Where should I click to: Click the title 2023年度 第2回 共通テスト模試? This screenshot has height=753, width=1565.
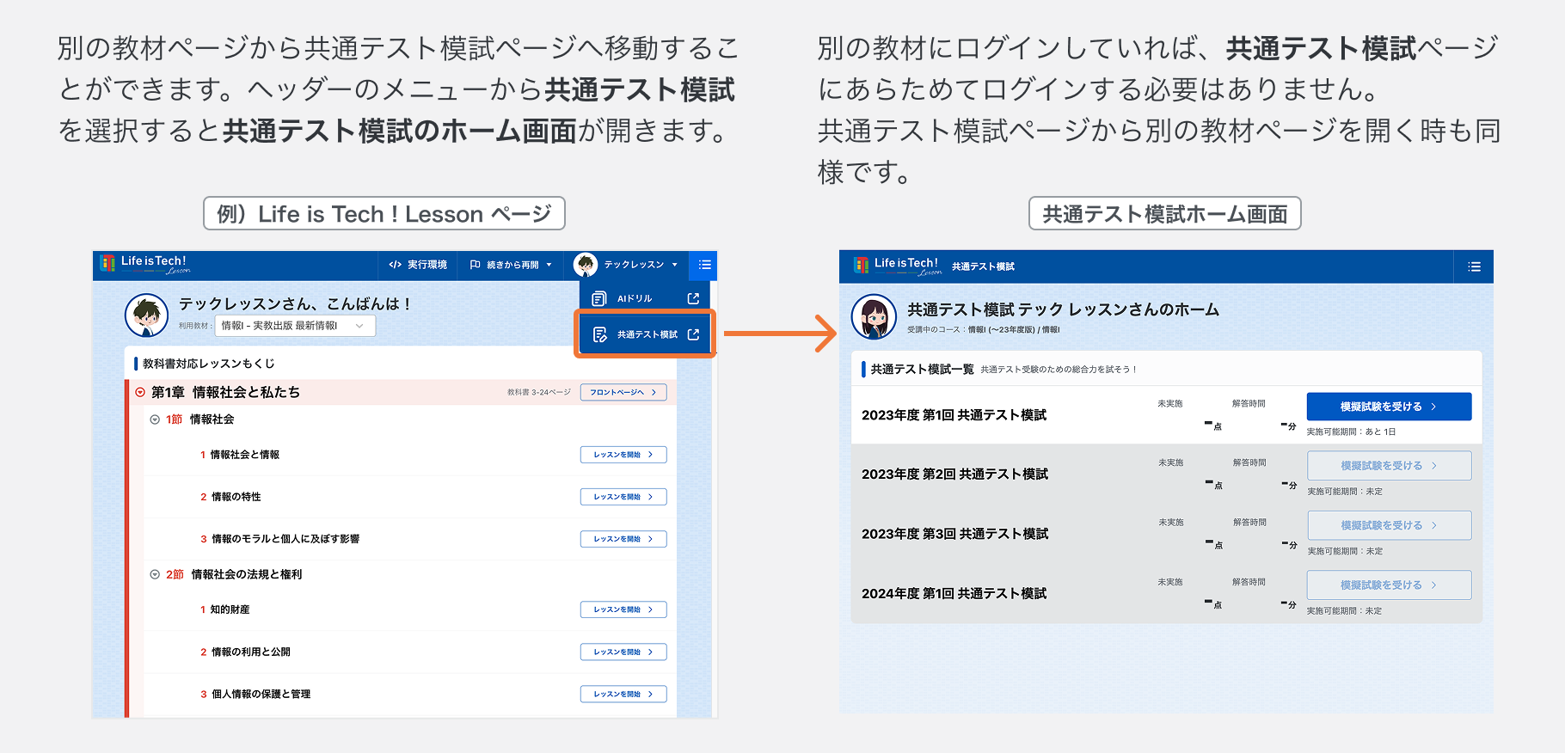[x=954, y=474]
